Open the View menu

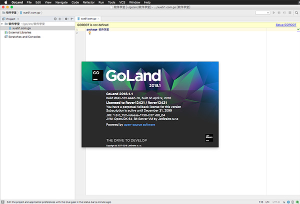[x=48, y=3]
